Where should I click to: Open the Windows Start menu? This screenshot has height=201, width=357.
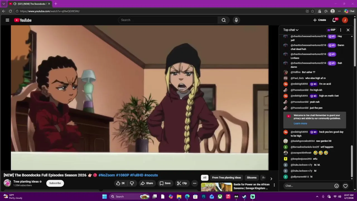(x=105, y=197)
